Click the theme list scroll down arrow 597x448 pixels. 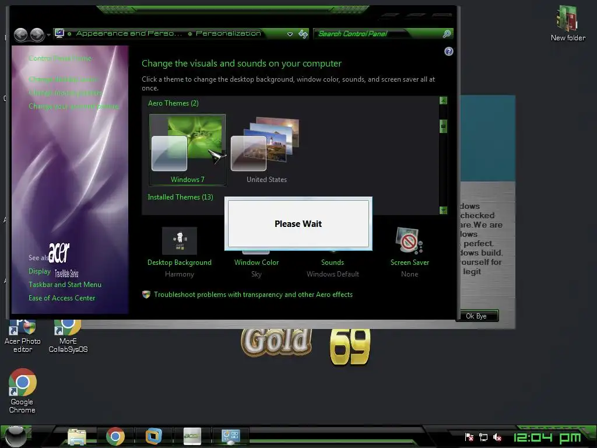[443, 210]
